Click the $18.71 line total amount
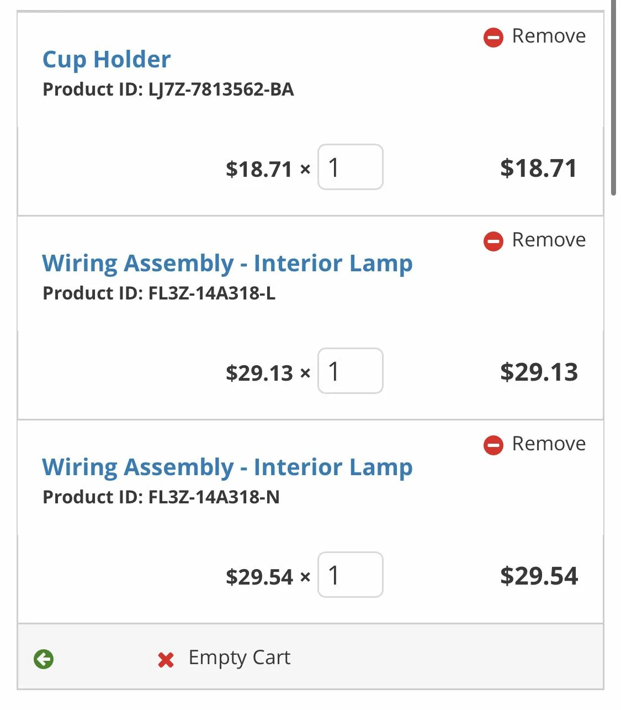The width and height of the screenshot is (621, 710). tap(539, 169)
